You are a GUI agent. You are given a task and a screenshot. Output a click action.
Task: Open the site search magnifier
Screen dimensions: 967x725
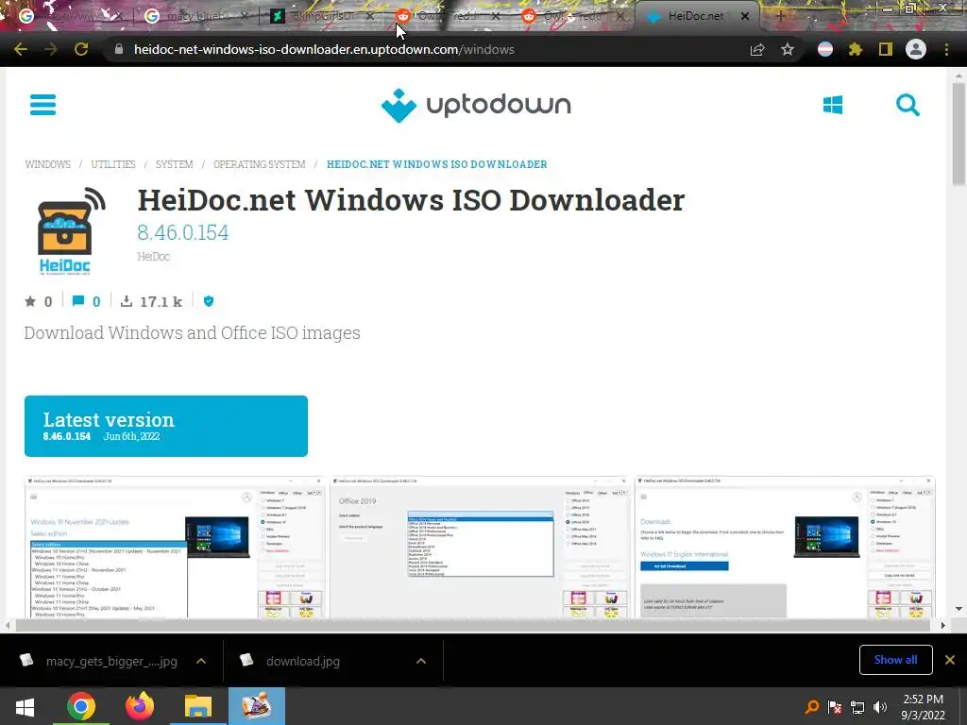tap(908, 105)
